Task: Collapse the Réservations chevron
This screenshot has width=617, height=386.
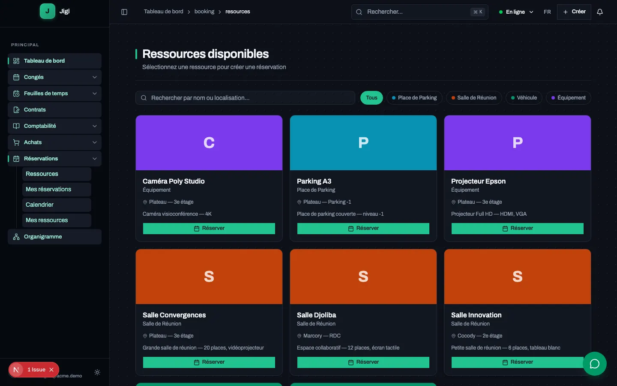Action: [95, 159]
